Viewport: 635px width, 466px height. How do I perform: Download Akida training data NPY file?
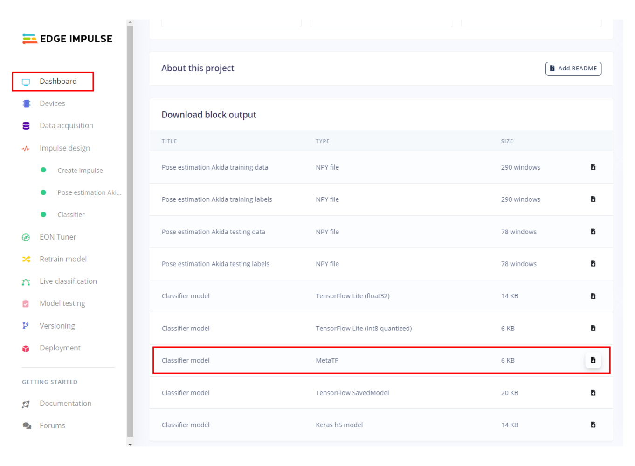click(593, 167)
